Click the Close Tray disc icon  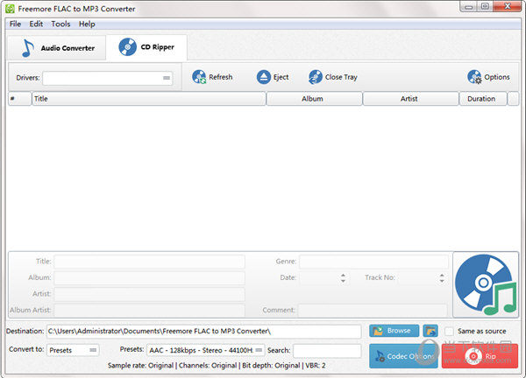pyautogui.click(x=316, y=77)
